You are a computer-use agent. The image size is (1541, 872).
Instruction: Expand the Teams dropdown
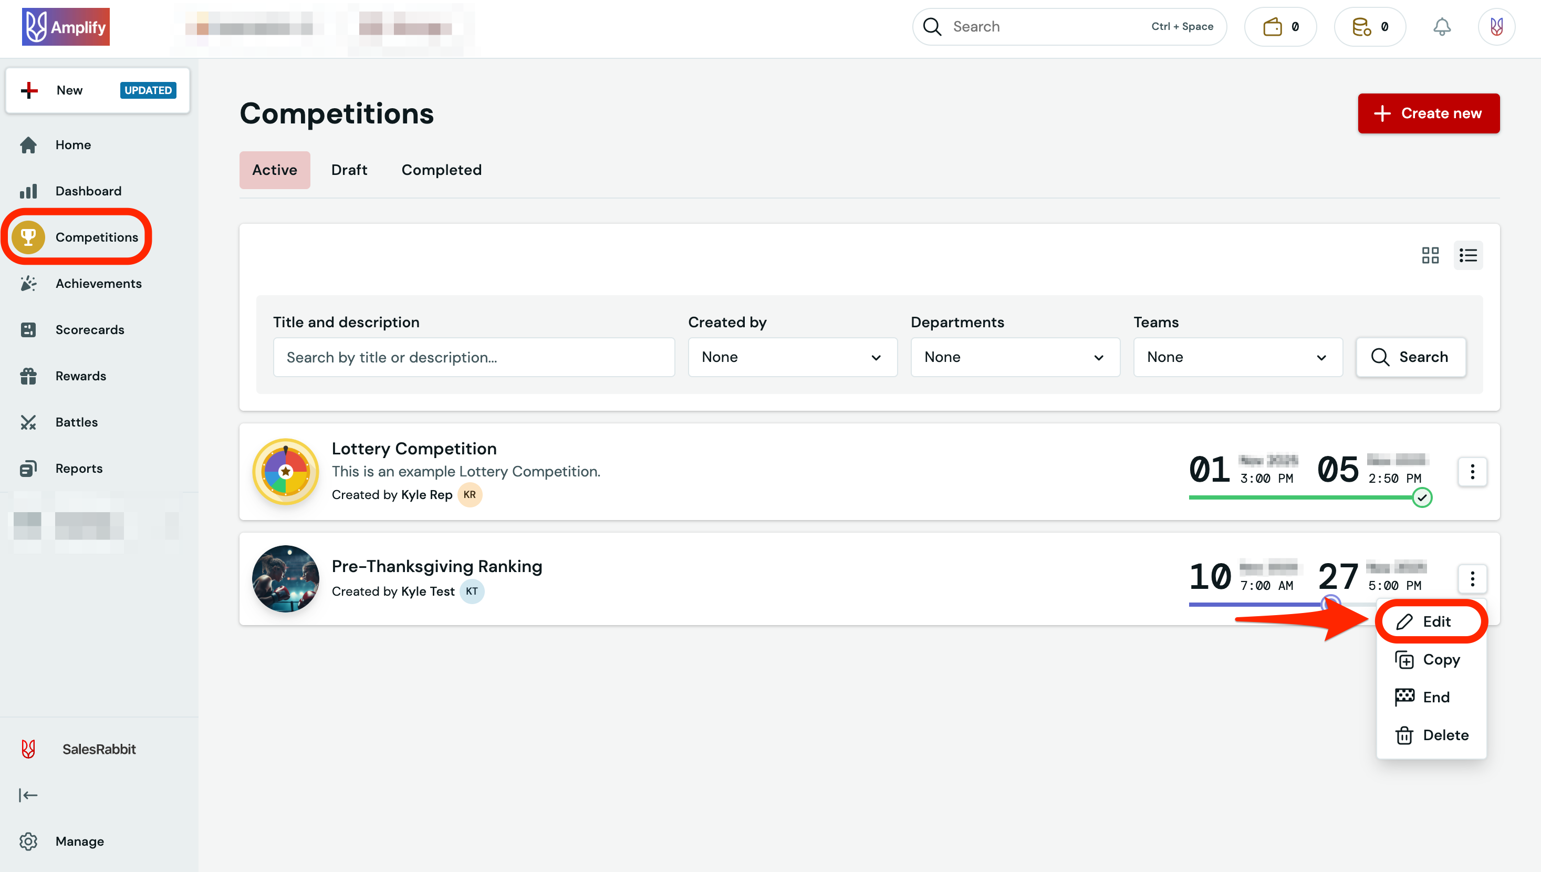(1237, 357)
